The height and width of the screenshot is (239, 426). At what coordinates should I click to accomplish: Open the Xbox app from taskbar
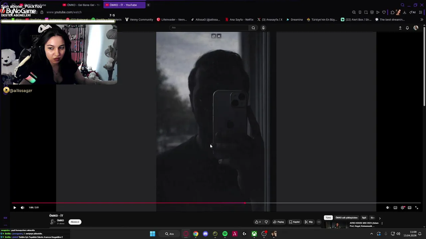pos(254,234)
